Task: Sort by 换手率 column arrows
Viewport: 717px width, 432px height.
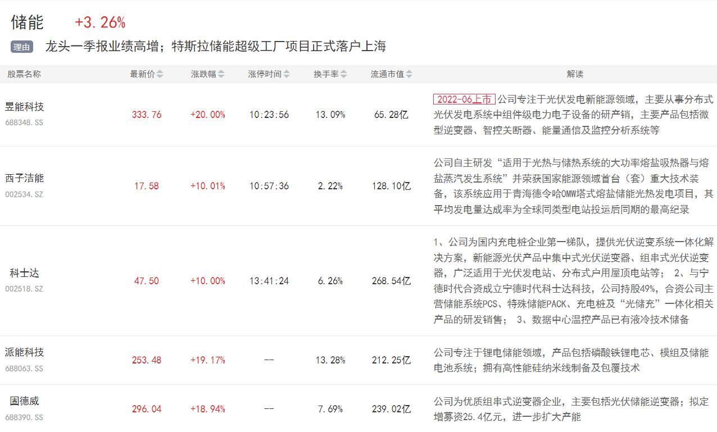Action: coord(343,74)
